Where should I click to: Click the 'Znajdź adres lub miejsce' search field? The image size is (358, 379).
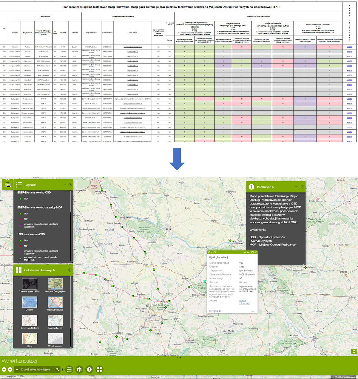point(37,369)
